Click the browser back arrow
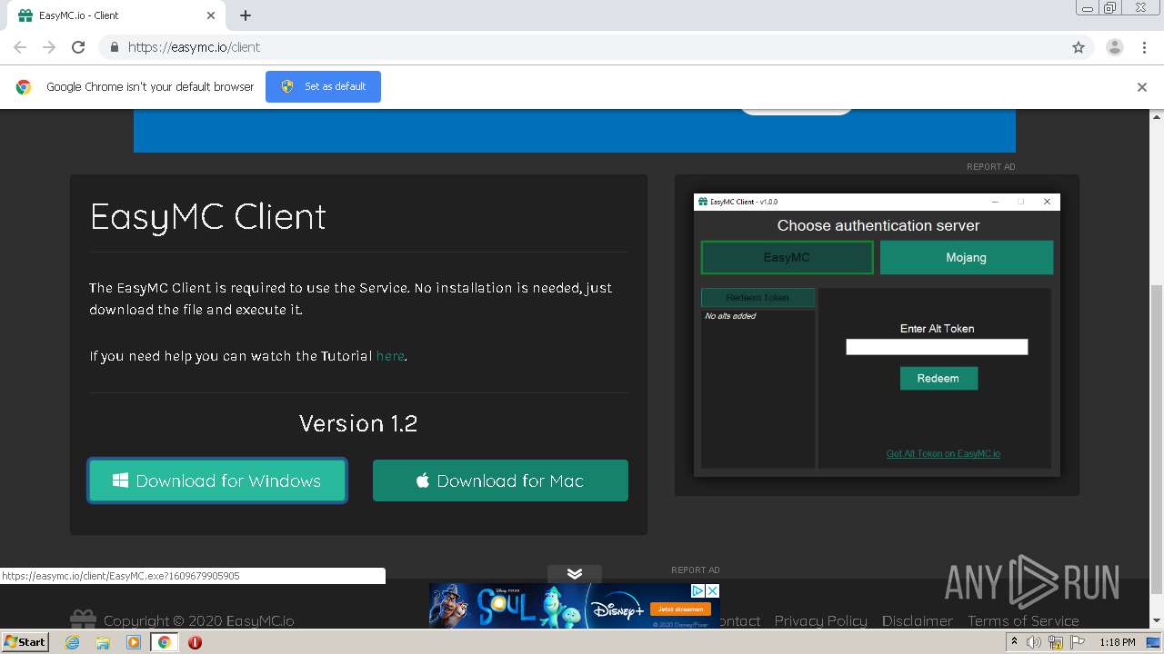The image size is (1164, 654). pyautogui.click(x=20, y=47)
